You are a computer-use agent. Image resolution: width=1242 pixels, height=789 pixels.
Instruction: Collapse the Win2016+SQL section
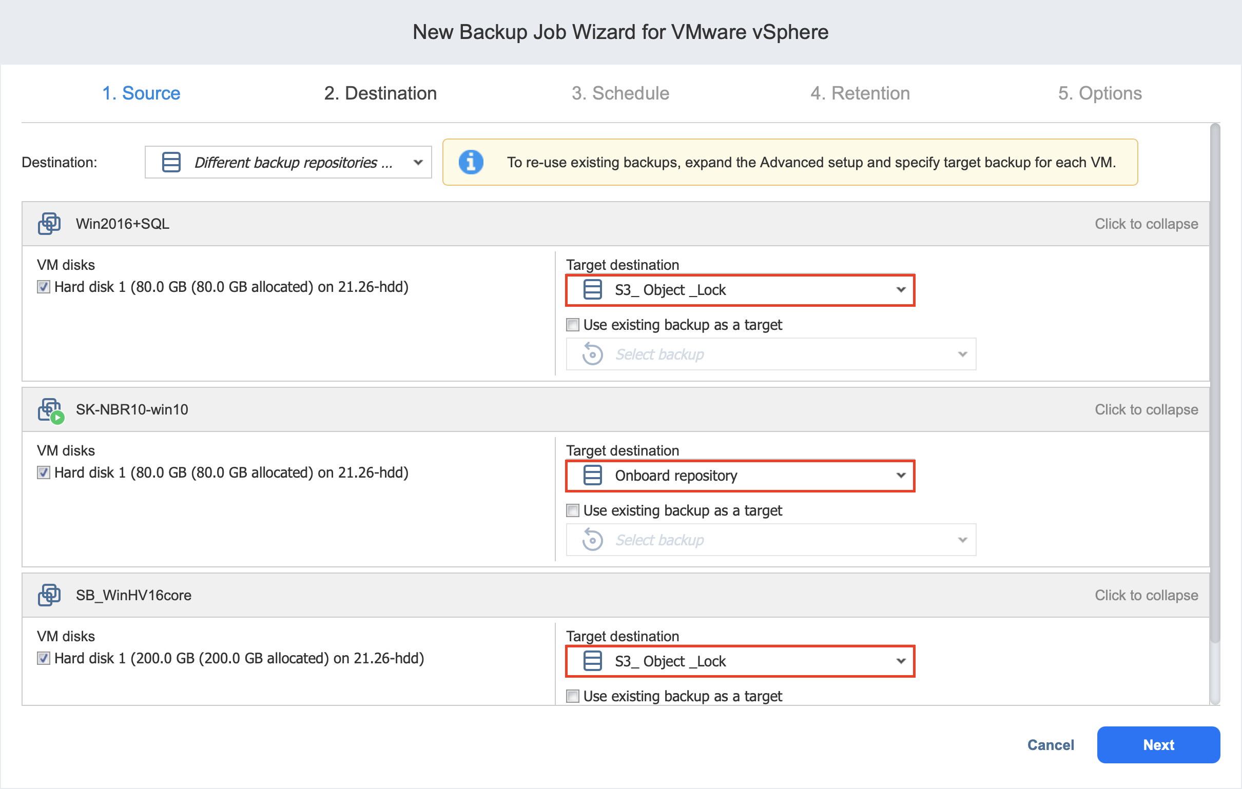1146,224
